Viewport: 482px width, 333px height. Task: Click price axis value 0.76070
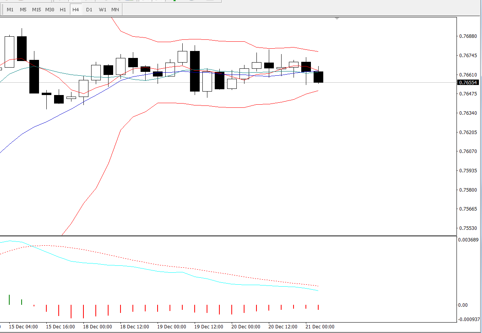click(468, 151)
